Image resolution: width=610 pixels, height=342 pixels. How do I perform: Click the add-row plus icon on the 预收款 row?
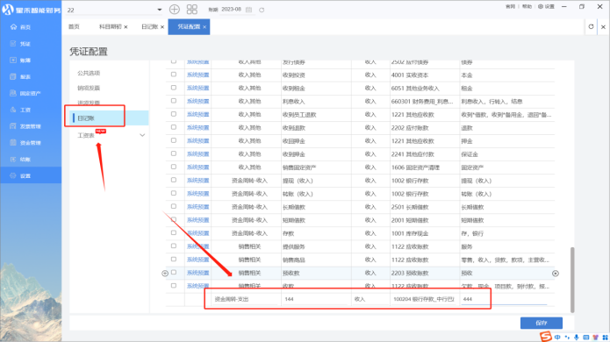pos(165,274)
